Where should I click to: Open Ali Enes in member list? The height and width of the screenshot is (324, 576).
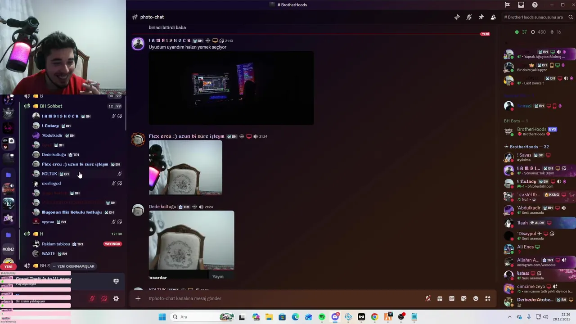pyautogui.click(x=539, y=249)
